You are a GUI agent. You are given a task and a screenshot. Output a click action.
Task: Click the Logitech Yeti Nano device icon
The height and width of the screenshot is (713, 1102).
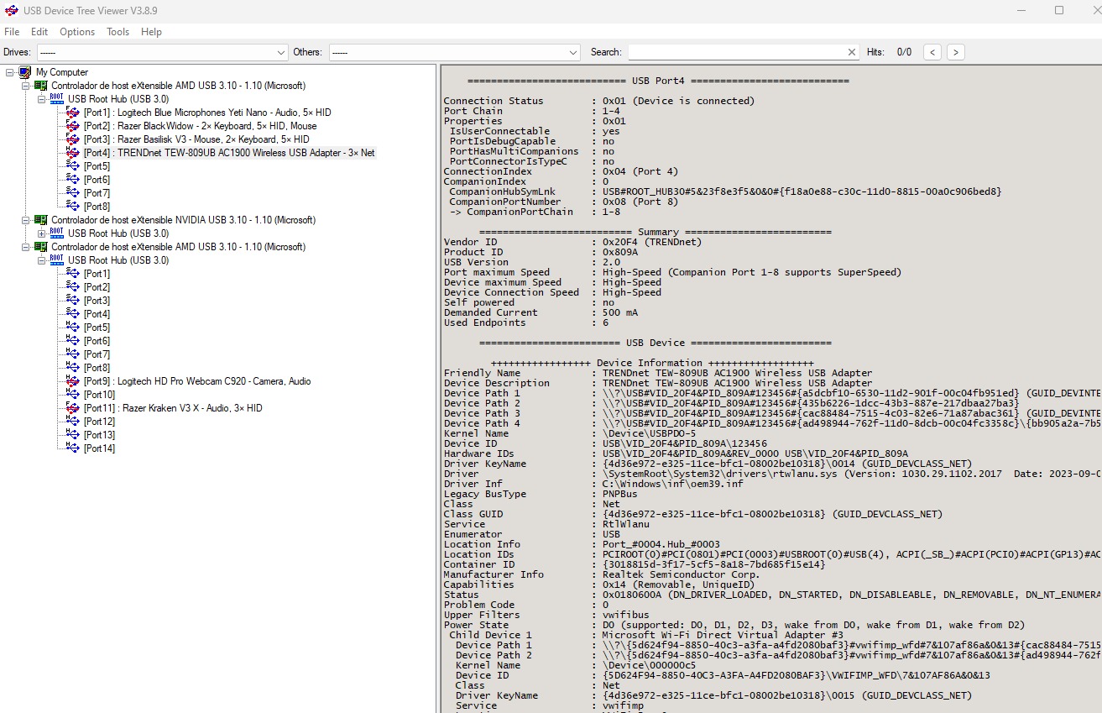73,113
